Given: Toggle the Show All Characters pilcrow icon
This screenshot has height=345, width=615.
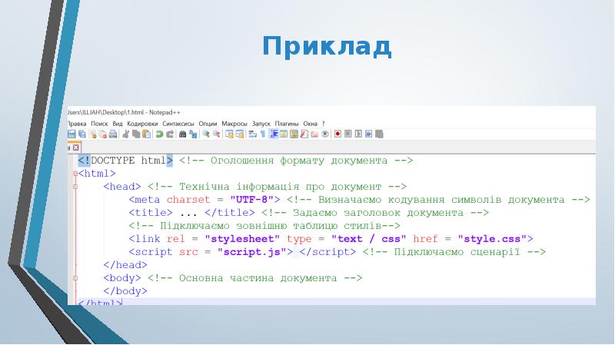Looking at the screenshot, I should coord(263,134).
